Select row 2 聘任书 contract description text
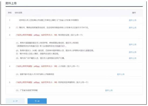Viewport: 148px width, 106px height. [x=54, y=27]
